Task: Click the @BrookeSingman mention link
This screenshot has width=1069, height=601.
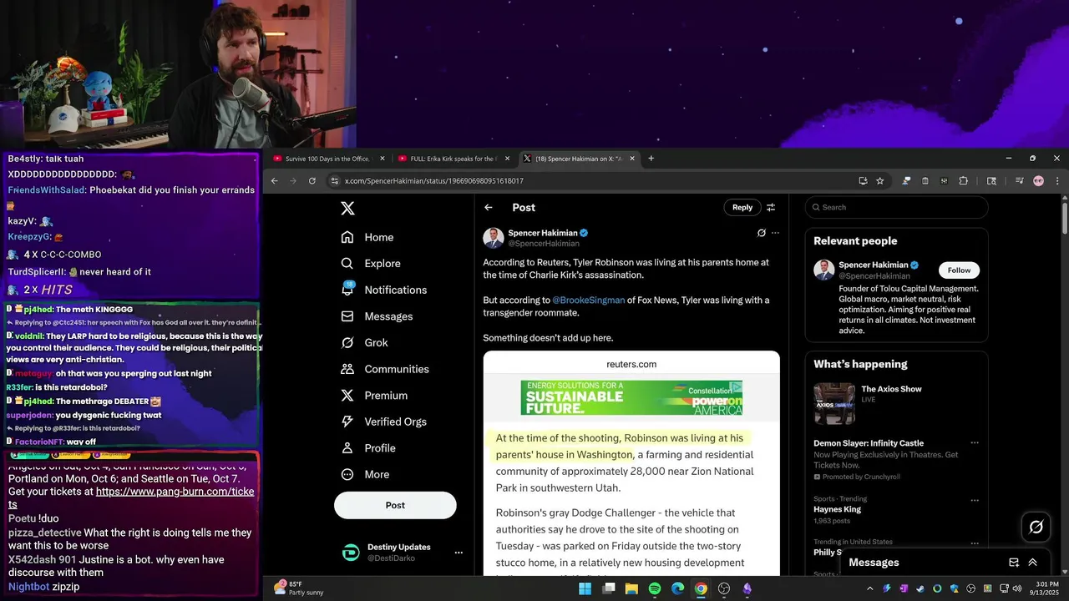Action: point(588,300)
